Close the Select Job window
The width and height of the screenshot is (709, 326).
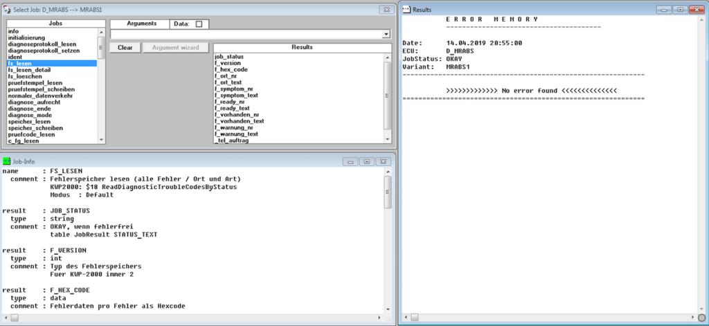click(385, 10)
